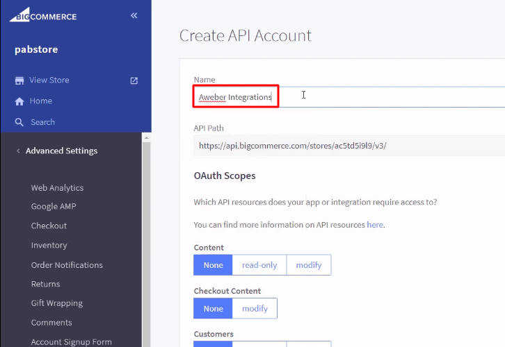Viewport: 505px width, 347px height.
Task: Click the pabstore store name
Action: (36, 49)
